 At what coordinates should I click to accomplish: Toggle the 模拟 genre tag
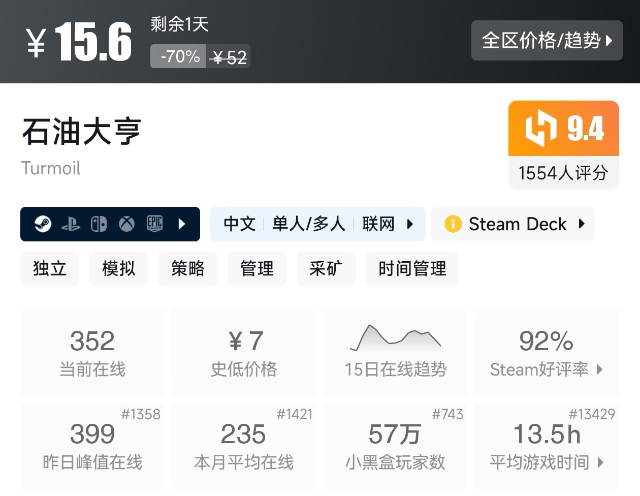click(x=118, y=269)
